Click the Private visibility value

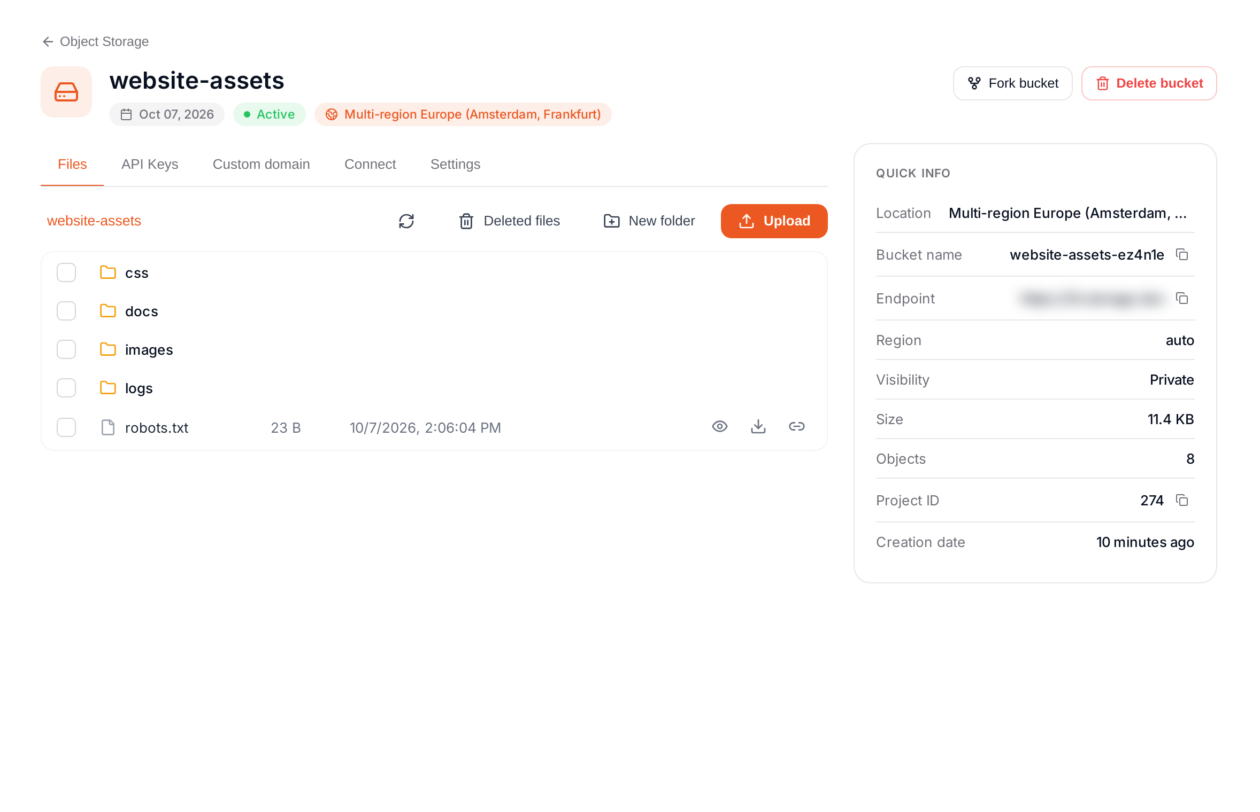coord(1172,380)
